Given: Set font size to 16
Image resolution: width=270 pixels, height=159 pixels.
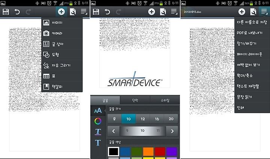Looking at the screenshot, I should [157, 119].
